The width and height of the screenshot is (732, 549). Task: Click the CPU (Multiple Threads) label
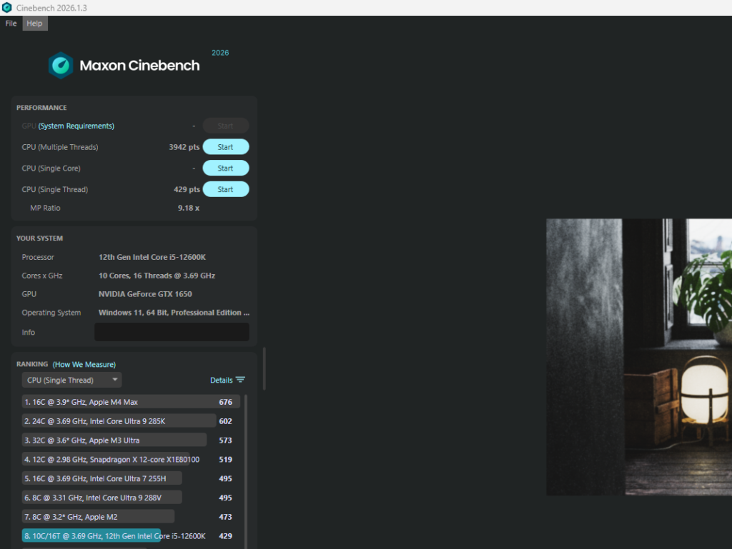[x=60, y=147]
